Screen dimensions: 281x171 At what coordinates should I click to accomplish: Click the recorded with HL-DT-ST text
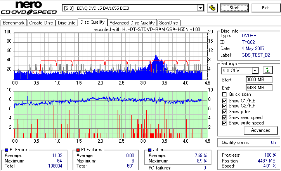[x=147, y=29]
